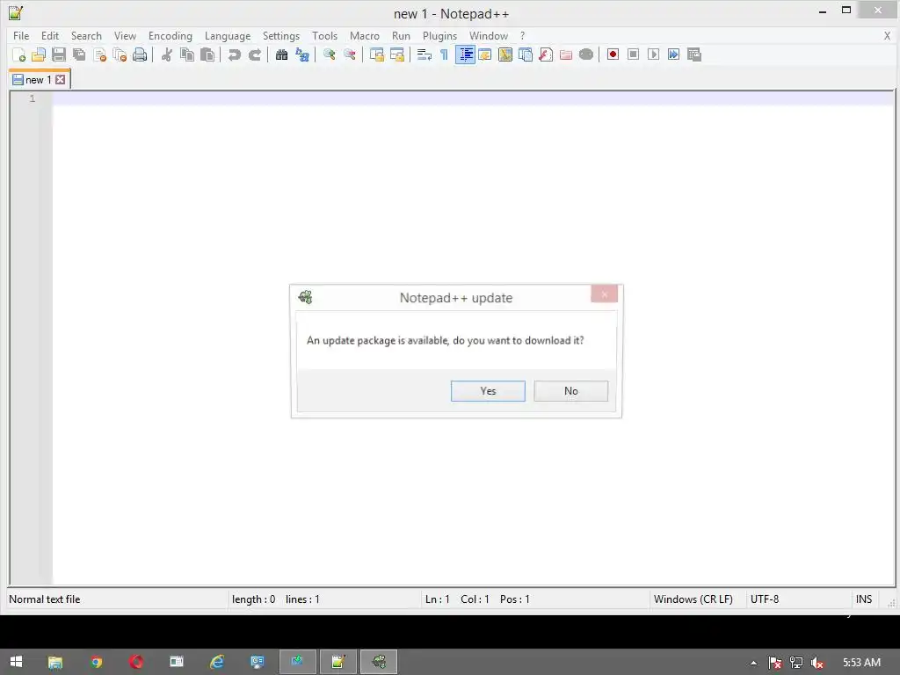The height and width of the screenshot is (675, 900).
Task: Click the Zoom Out toolbar icon
Action: tap(349, 54)
